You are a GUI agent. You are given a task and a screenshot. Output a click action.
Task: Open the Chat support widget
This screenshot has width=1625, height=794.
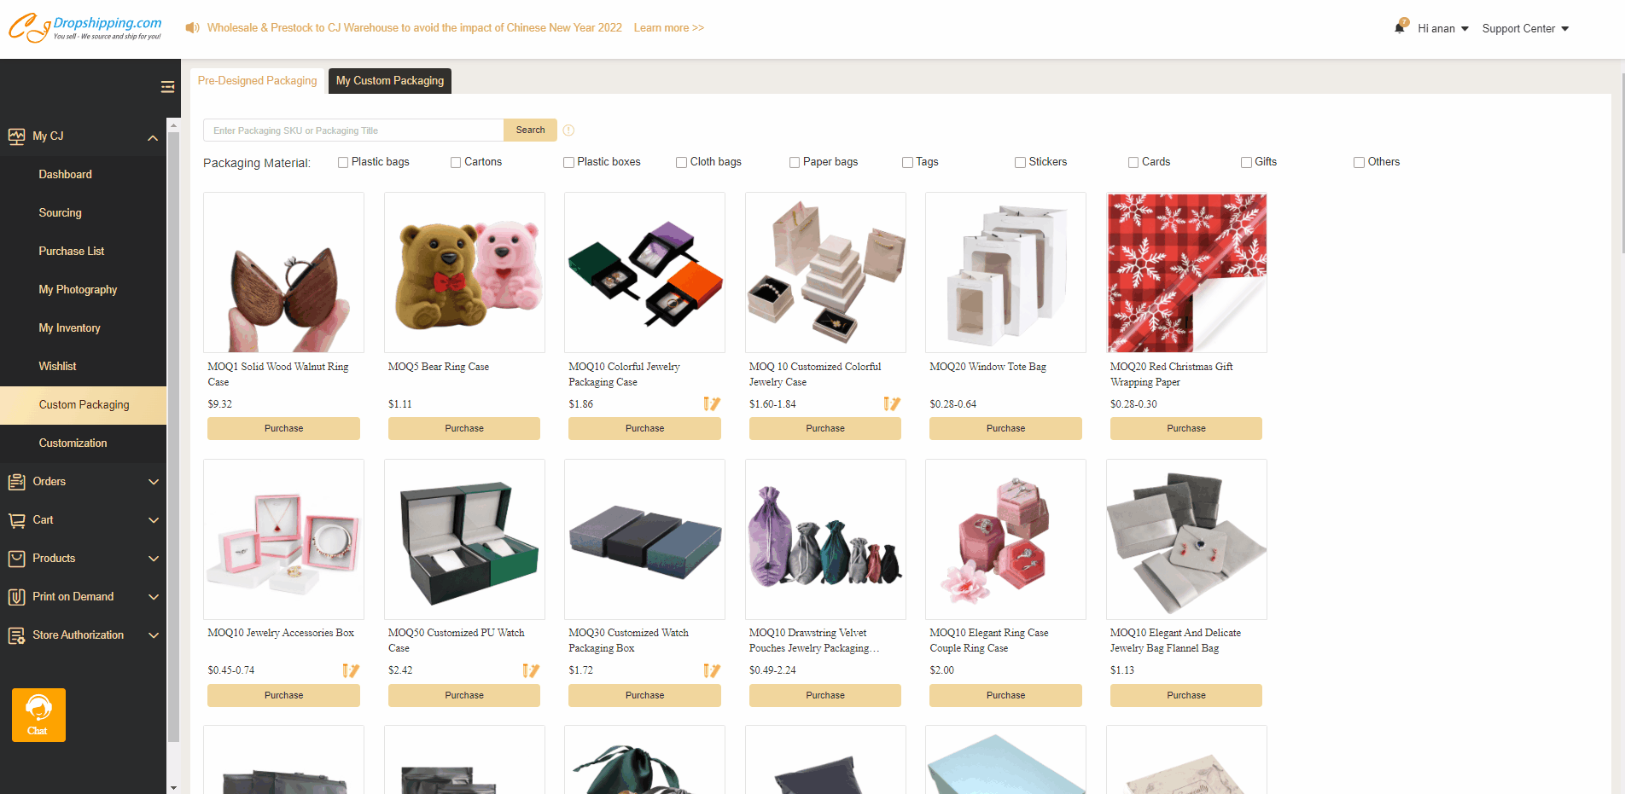click(x=38, y=715)
